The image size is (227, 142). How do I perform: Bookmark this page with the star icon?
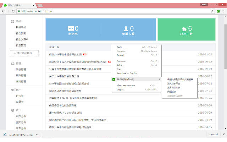[x=212, y=11]
